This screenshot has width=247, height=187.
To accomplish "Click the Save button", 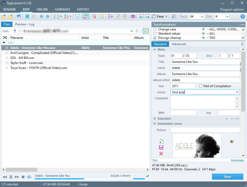I will point(227,177).
